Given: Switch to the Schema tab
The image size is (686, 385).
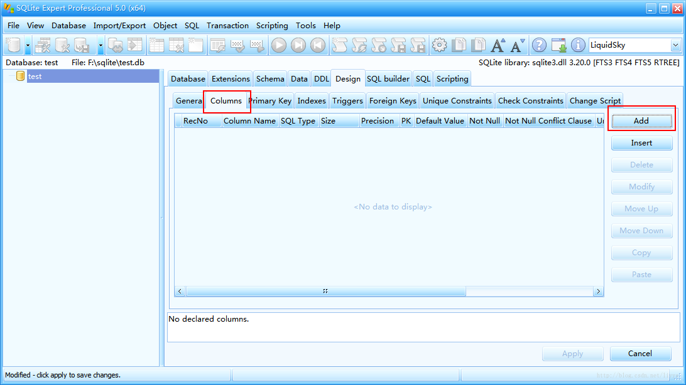Looking at the screenshot, I should tap(270, 79).
